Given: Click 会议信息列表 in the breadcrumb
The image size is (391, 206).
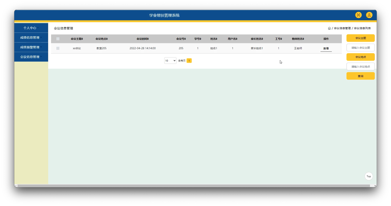Looking at the screenshot, I should 362,28.
